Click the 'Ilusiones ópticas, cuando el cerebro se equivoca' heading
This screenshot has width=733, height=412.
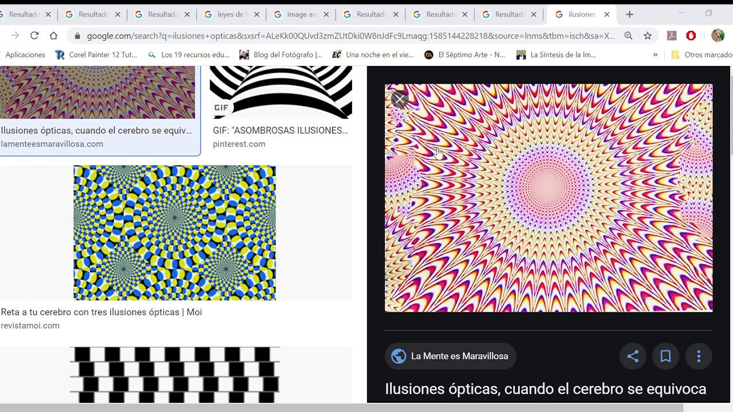point(546,389)
